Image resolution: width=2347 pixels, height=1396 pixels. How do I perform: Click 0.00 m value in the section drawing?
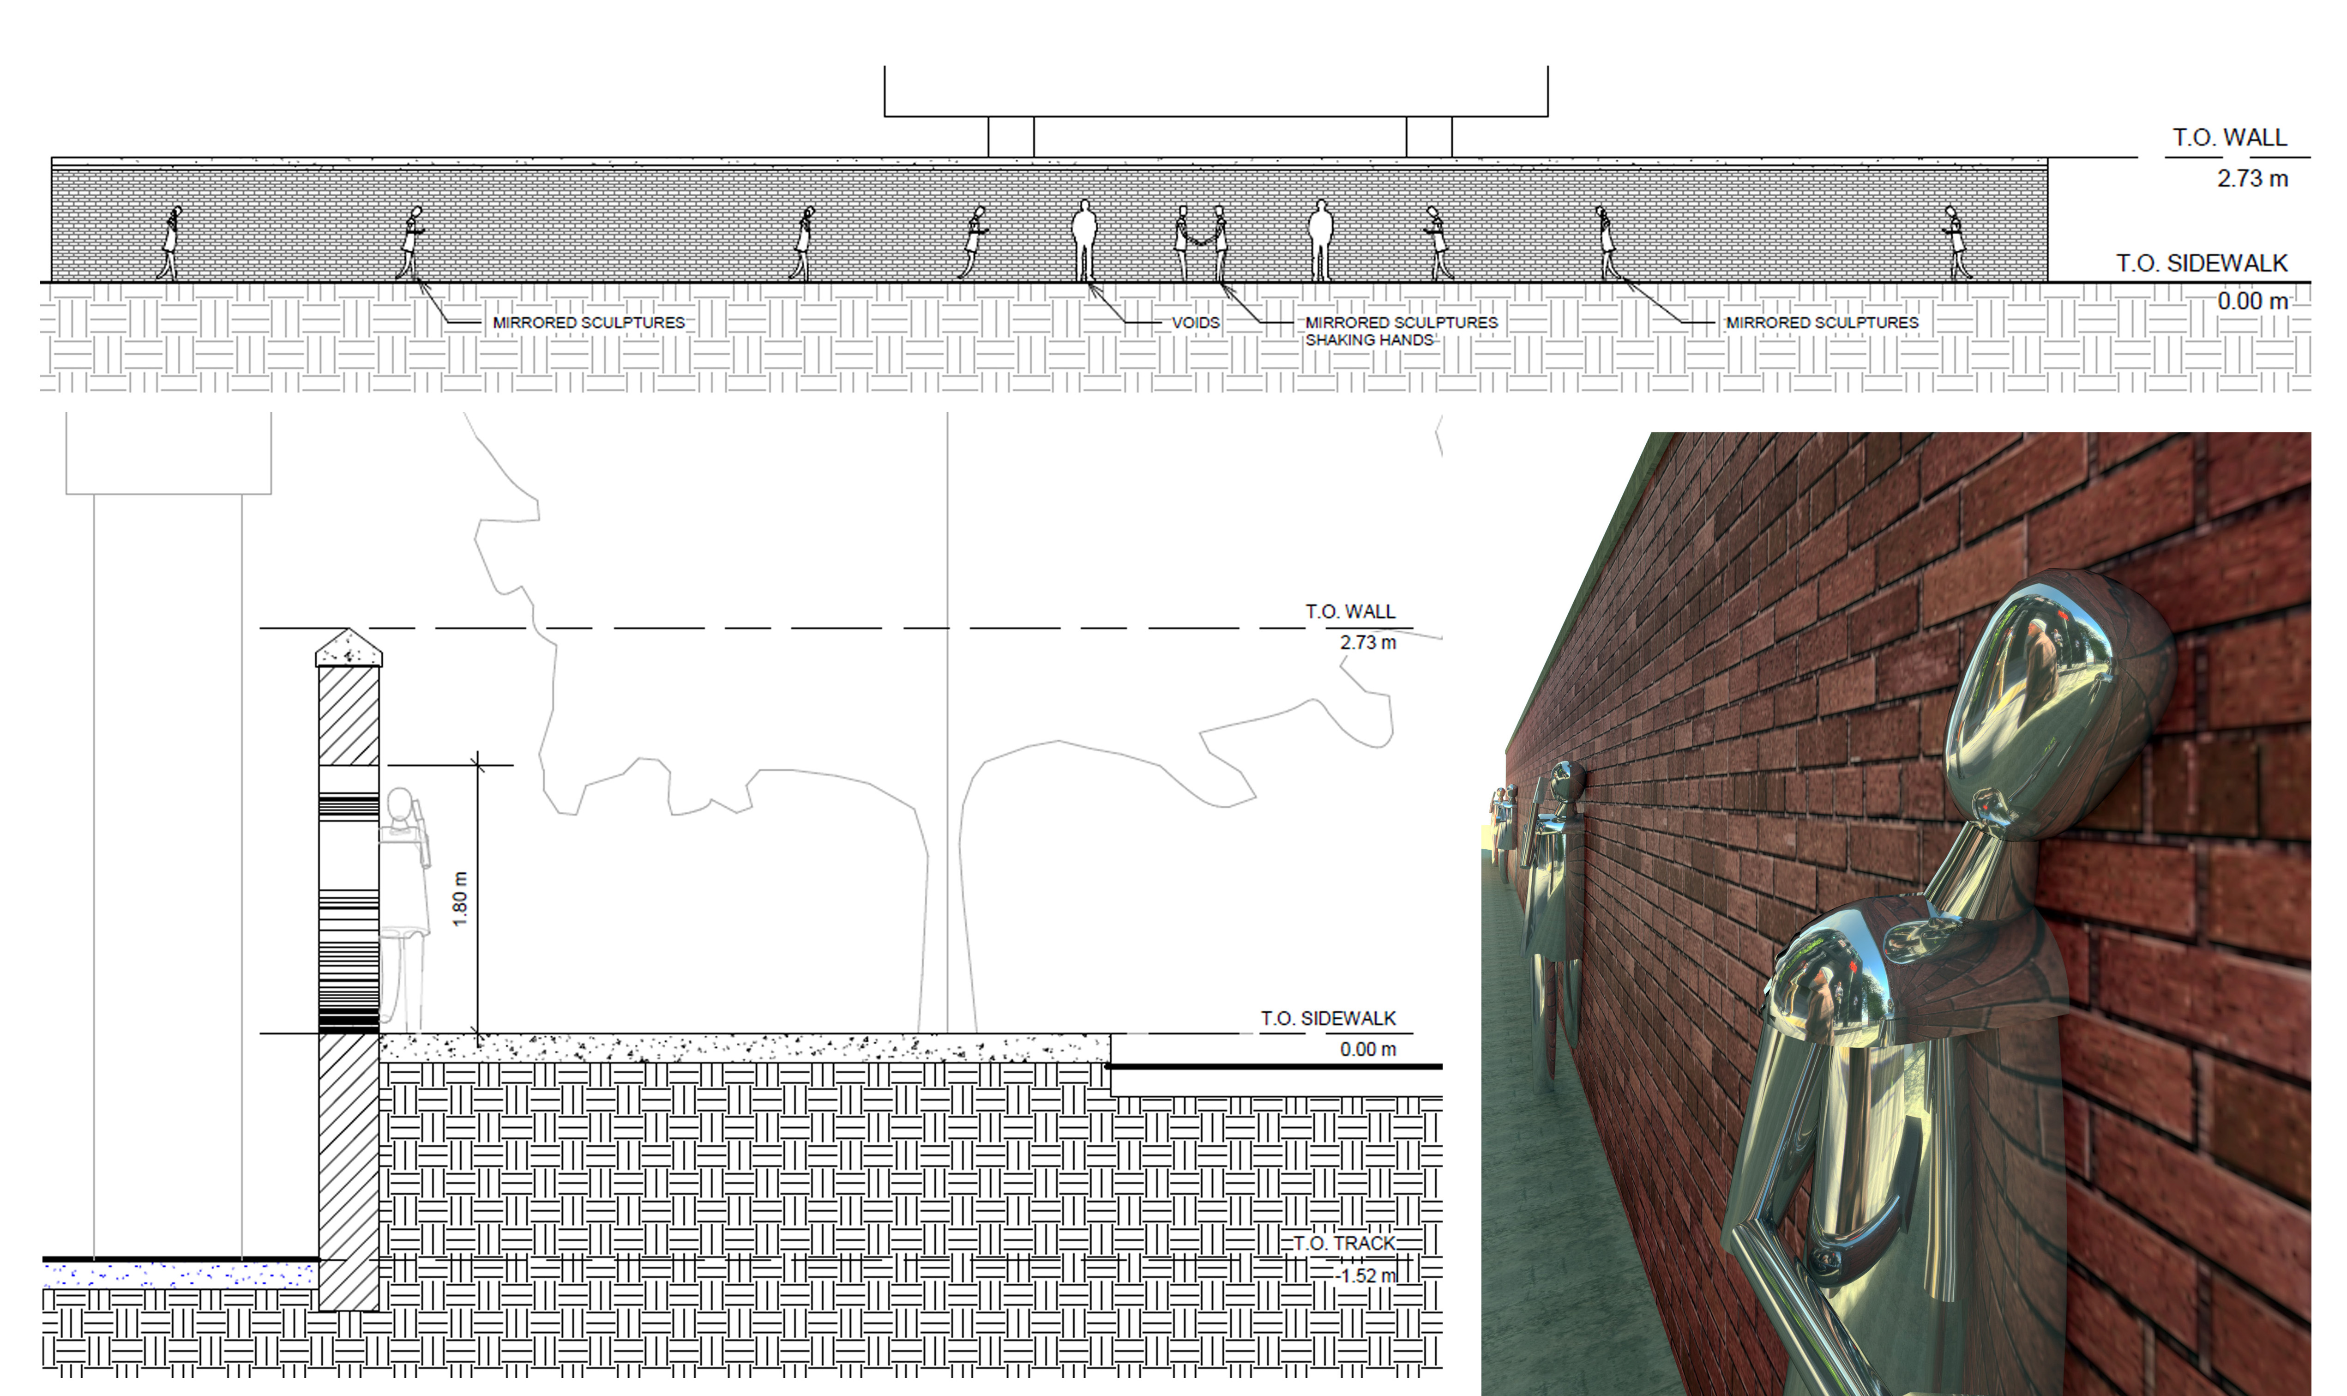click(1368, 1050)
